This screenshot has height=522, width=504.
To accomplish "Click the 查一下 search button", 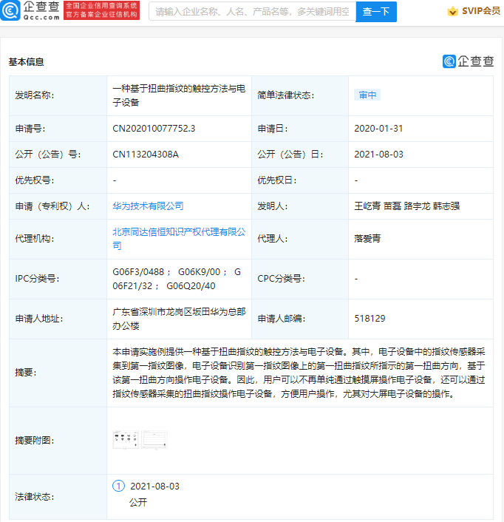I will pos(376,12).
